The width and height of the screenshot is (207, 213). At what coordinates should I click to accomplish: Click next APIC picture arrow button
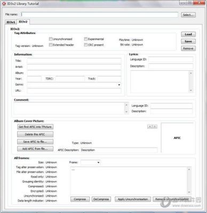click(155, 127)
